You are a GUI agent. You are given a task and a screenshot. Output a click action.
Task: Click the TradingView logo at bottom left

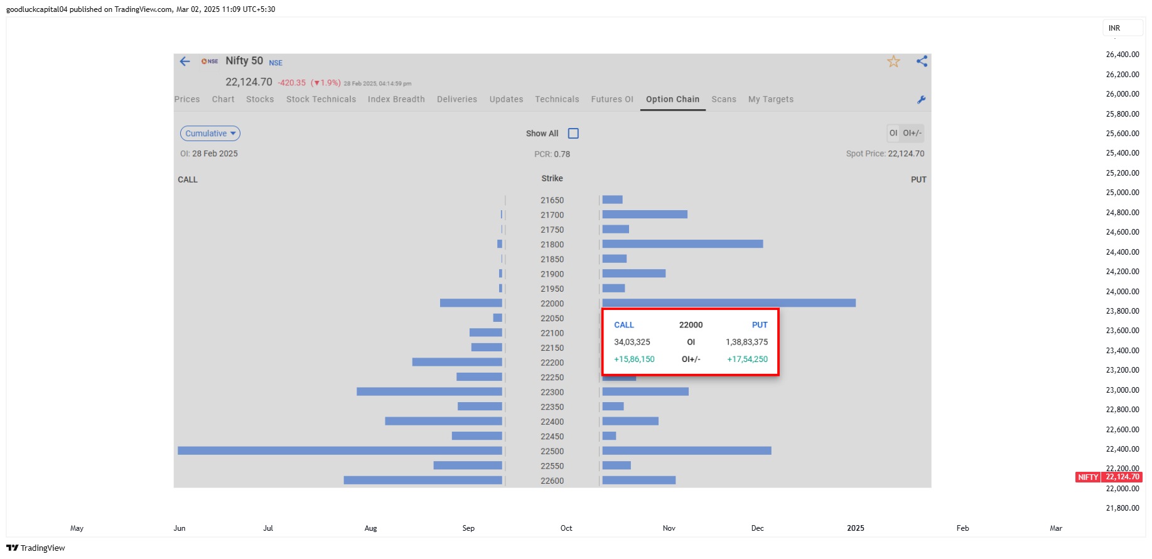(36, 548)
